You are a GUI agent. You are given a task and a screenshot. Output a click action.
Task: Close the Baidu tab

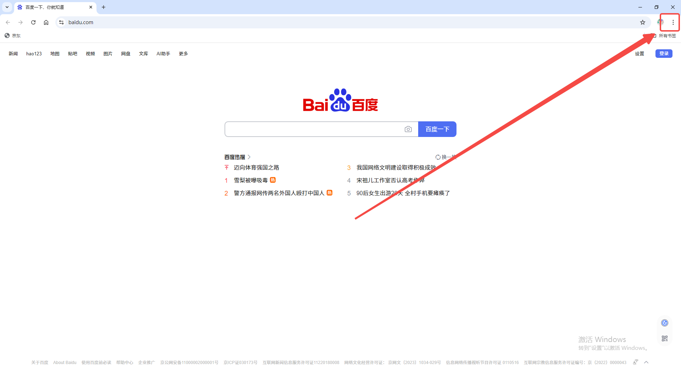coord(91,7)
